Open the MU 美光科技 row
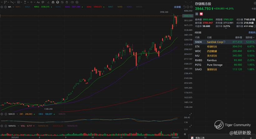 coord(225,56)
